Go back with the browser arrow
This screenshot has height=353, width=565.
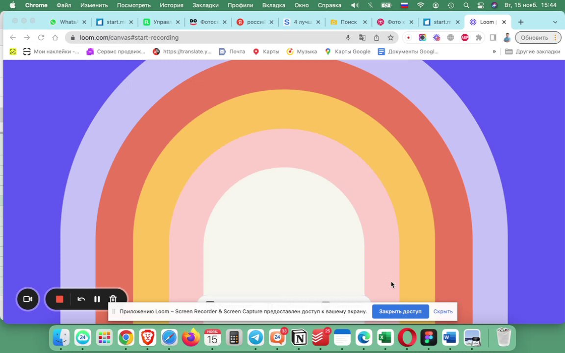point(13,37)
